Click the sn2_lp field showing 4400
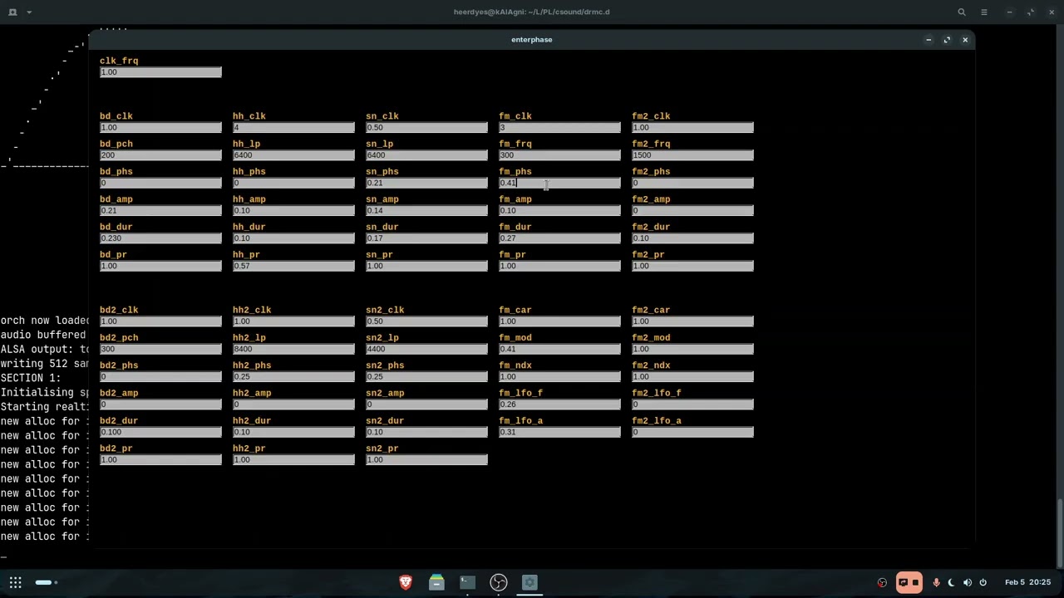The image size is (1064, 598). point(426,349)
